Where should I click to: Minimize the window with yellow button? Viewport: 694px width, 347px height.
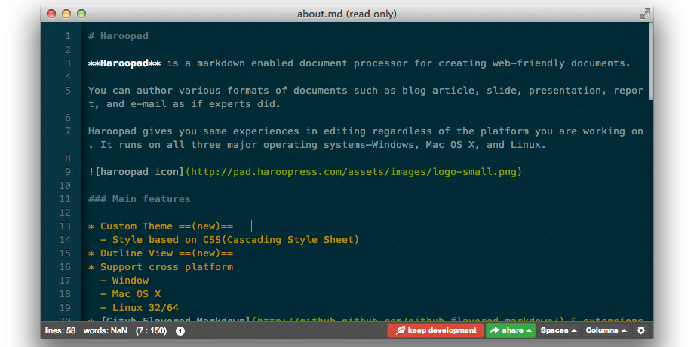pyautogui.click(x=66, y=14)
